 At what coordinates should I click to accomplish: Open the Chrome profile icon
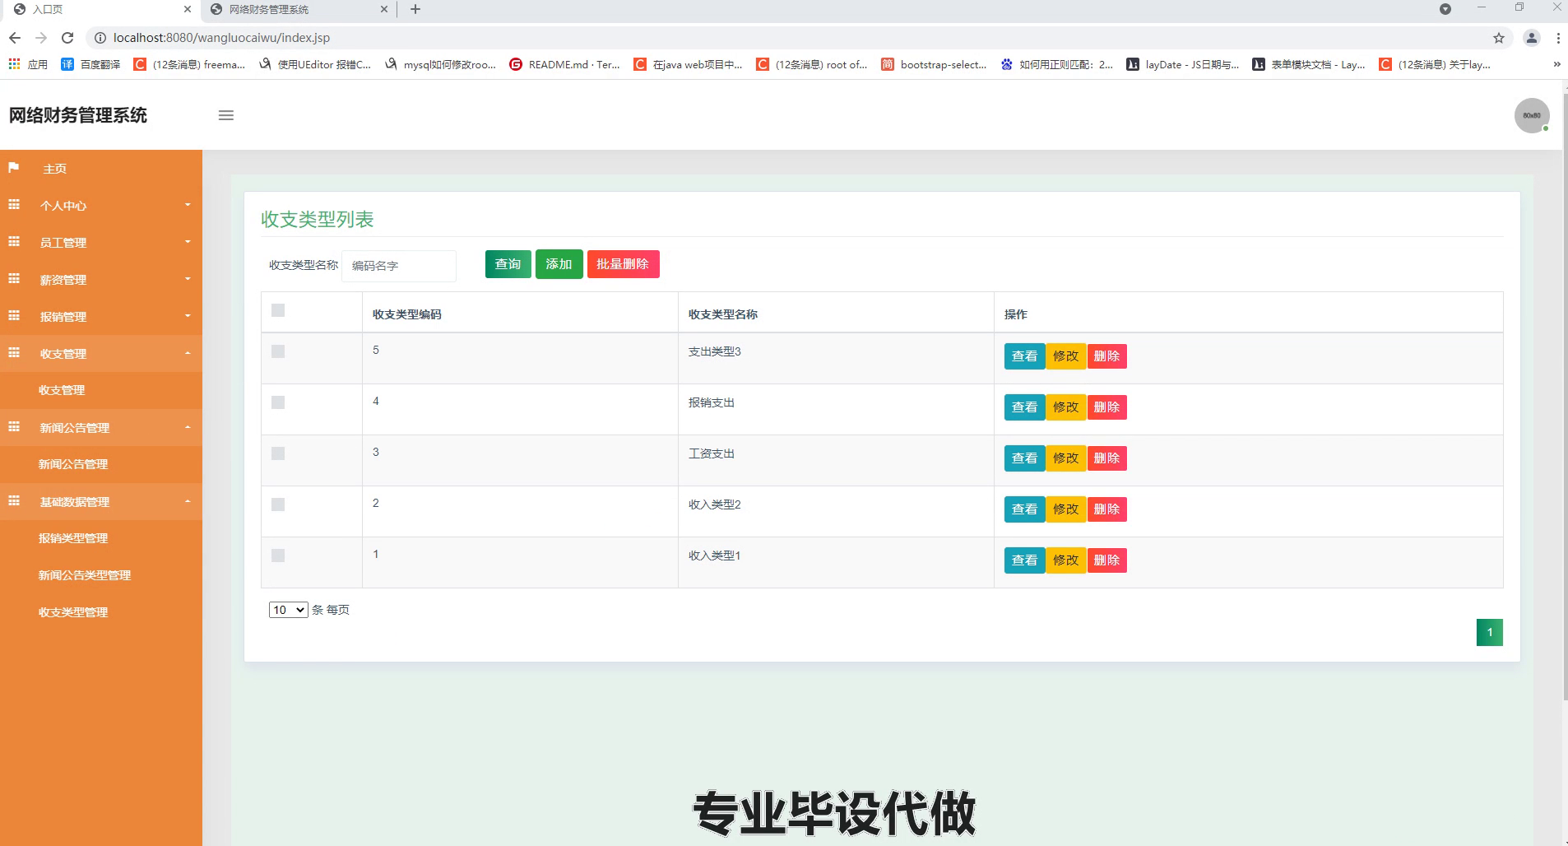[x=1532, y=38]
